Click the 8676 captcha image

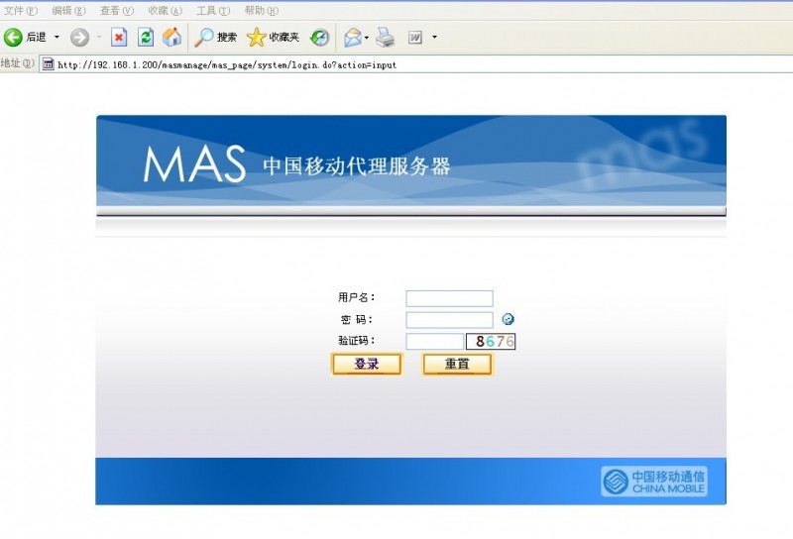tap(492, 342)
